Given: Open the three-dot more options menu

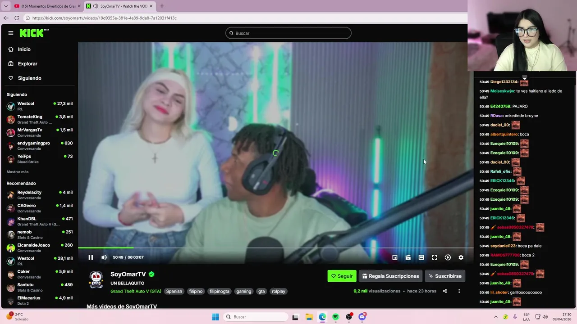Looking at the screenshot, I should (x=459, y=291).
